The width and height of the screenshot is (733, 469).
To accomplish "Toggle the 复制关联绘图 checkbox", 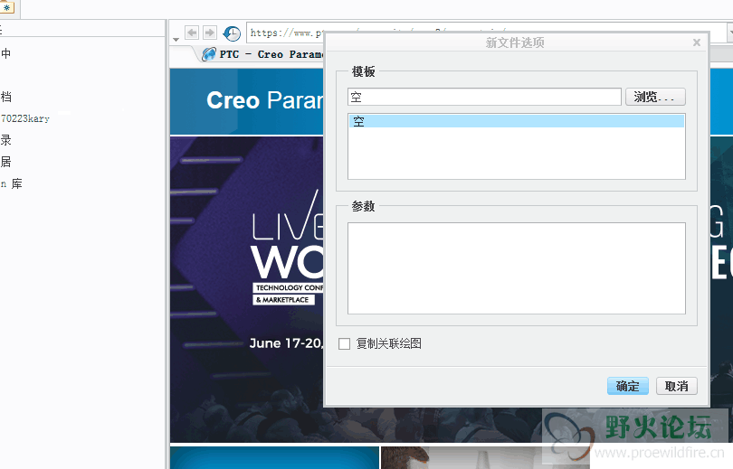I will tap(345, 344).
